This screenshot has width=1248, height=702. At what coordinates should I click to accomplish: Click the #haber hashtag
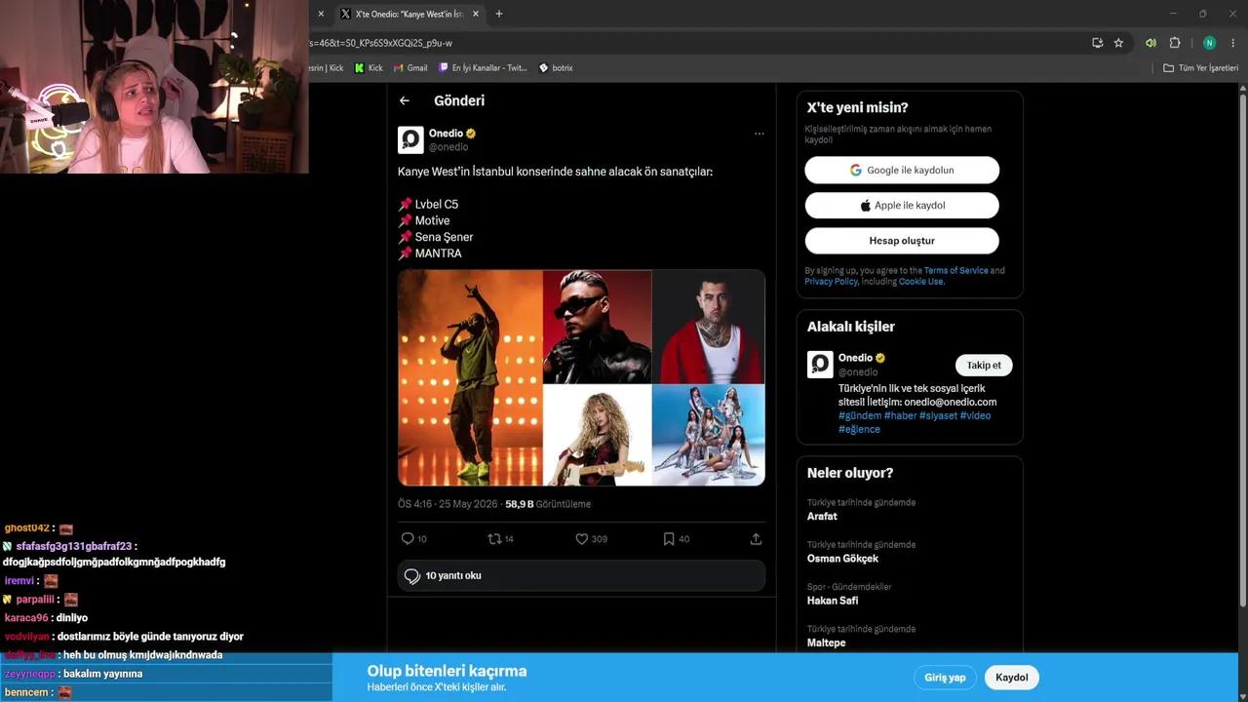tap(900, 415)
